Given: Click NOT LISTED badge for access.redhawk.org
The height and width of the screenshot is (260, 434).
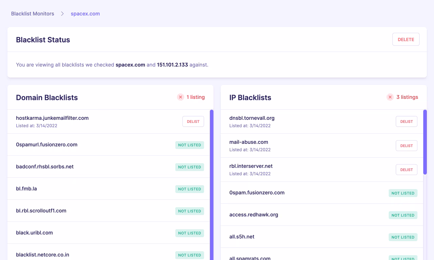Looking at the screenshot, I should point(403,215).
